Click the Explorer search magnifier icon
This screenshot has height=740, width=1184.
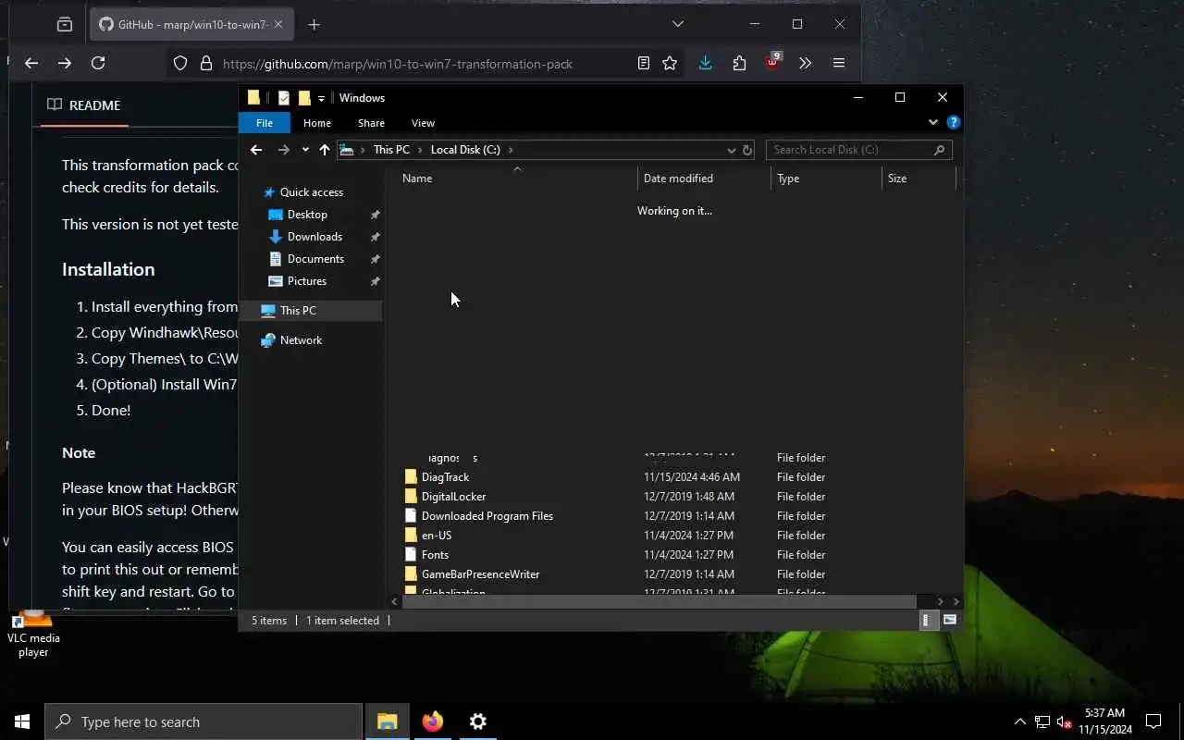tap(939, 150)
